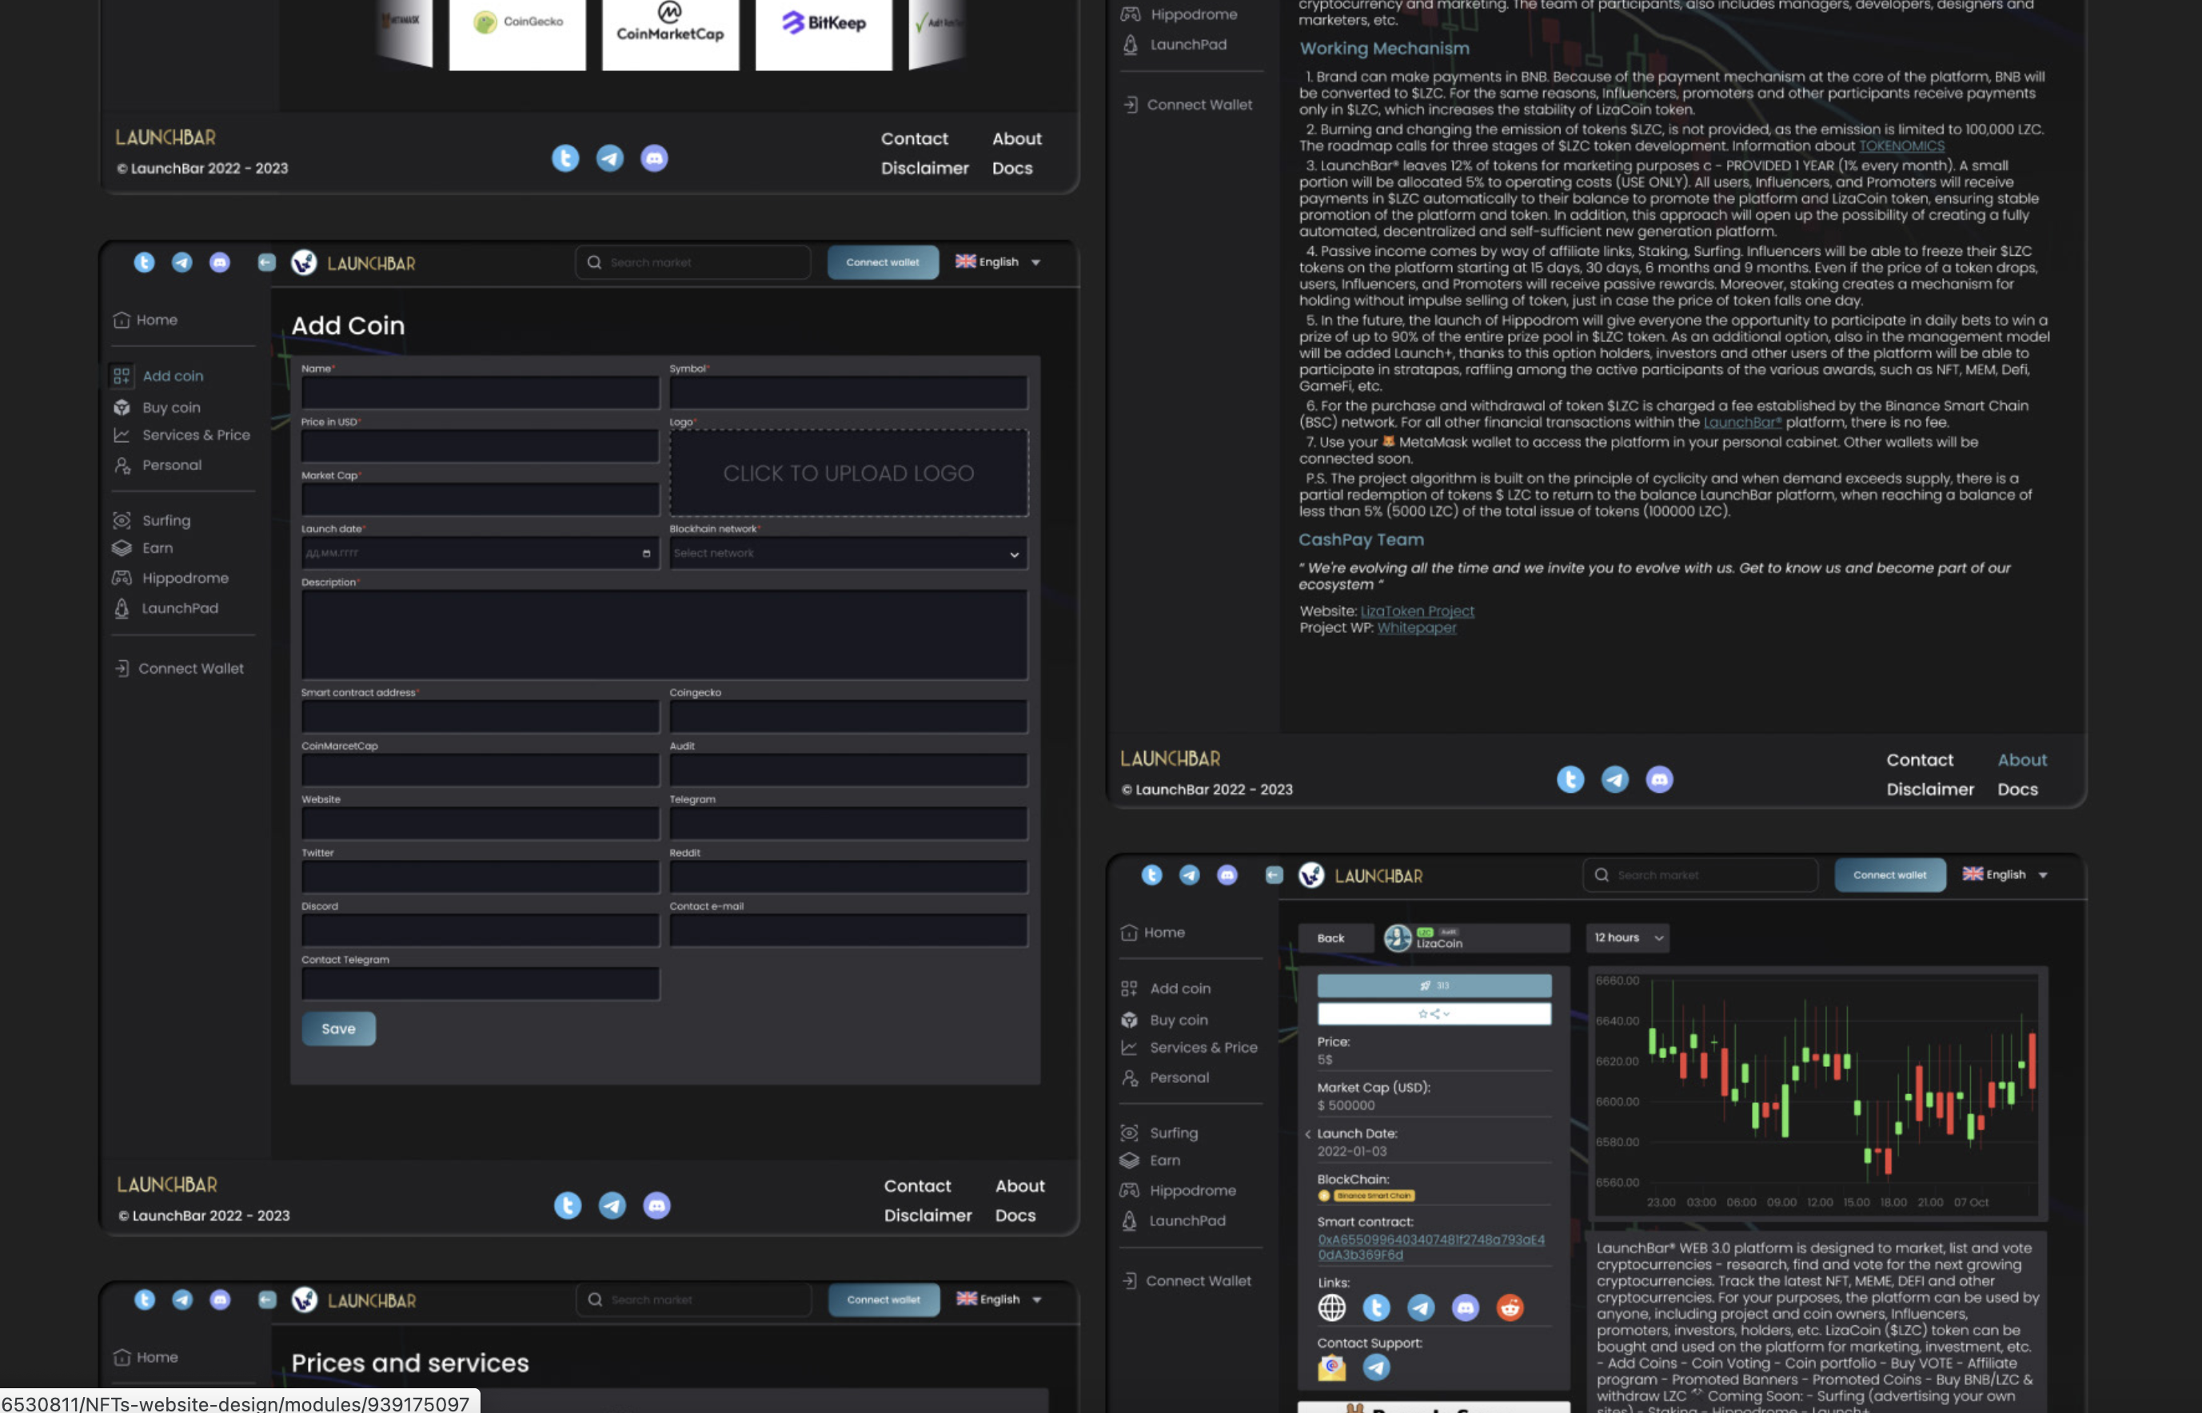Click Connect wallet button in LizaCoin mockup header

click(x=1889, y=874)
